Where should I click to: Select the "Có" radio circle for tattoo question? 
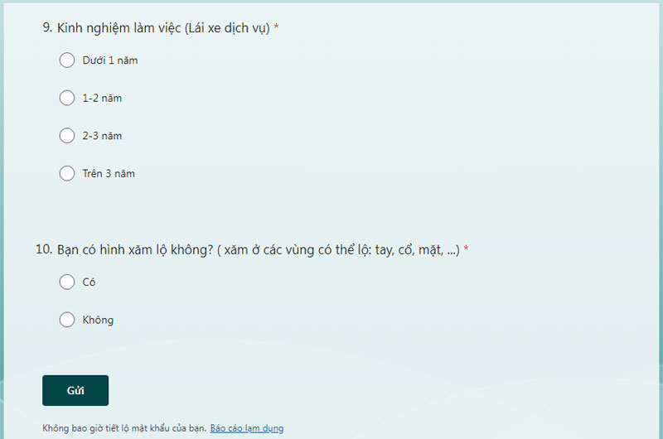click(67, 282)
